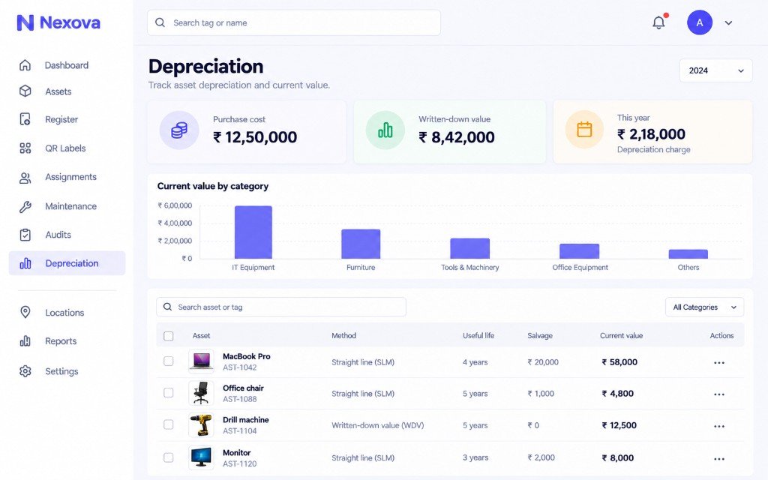The height and width of the screenshot is (480, 768).
Task: Click Written-down value (WDV) method cell
Action: pyautogui.click(x=378, y=425)
